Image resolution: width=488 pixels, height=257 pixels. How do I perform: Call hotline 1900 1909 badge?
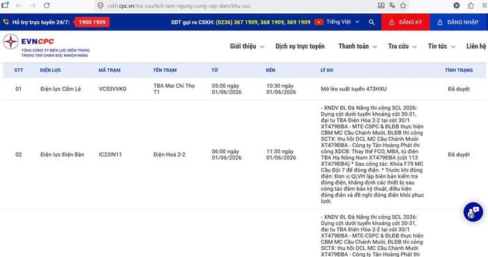(92, 22)
